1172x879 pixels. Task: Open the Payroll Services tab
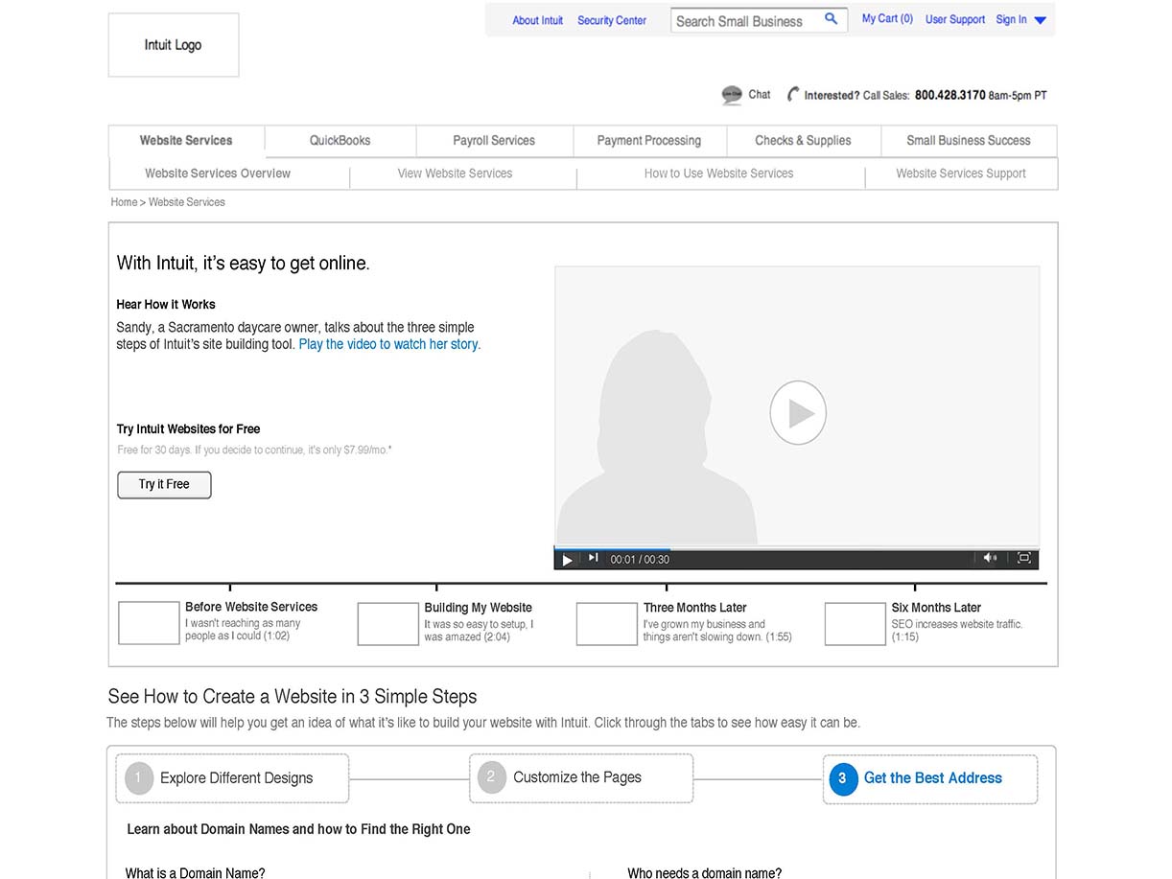(494, 141)
